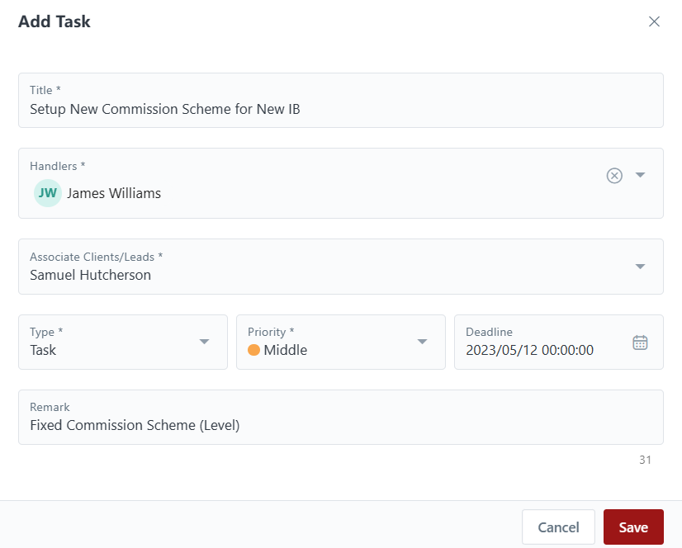
Task: Save the new task
Action: tap(633, 527)
